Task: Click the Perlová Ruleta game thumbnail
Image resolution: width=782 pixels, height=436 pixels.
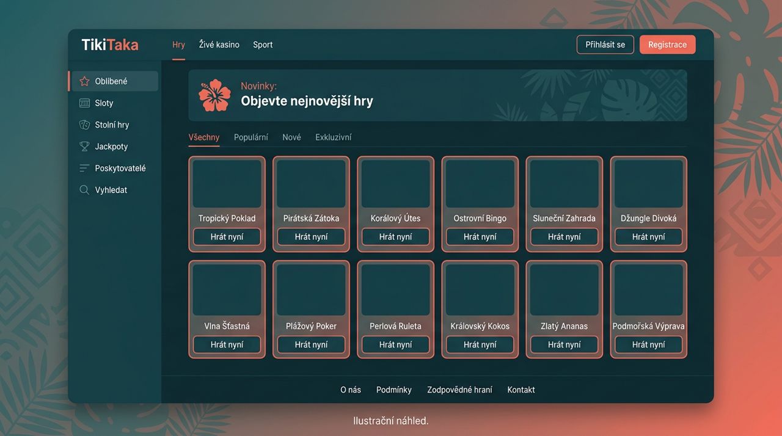Action: (395, 290)
